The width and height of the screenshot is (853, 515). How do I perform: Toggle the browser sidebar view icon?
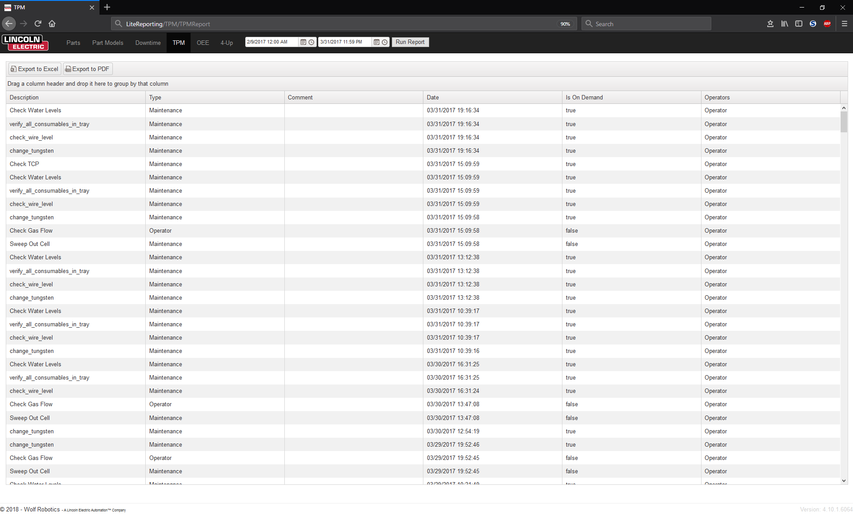pyautogui.click(x=799, y=24)
